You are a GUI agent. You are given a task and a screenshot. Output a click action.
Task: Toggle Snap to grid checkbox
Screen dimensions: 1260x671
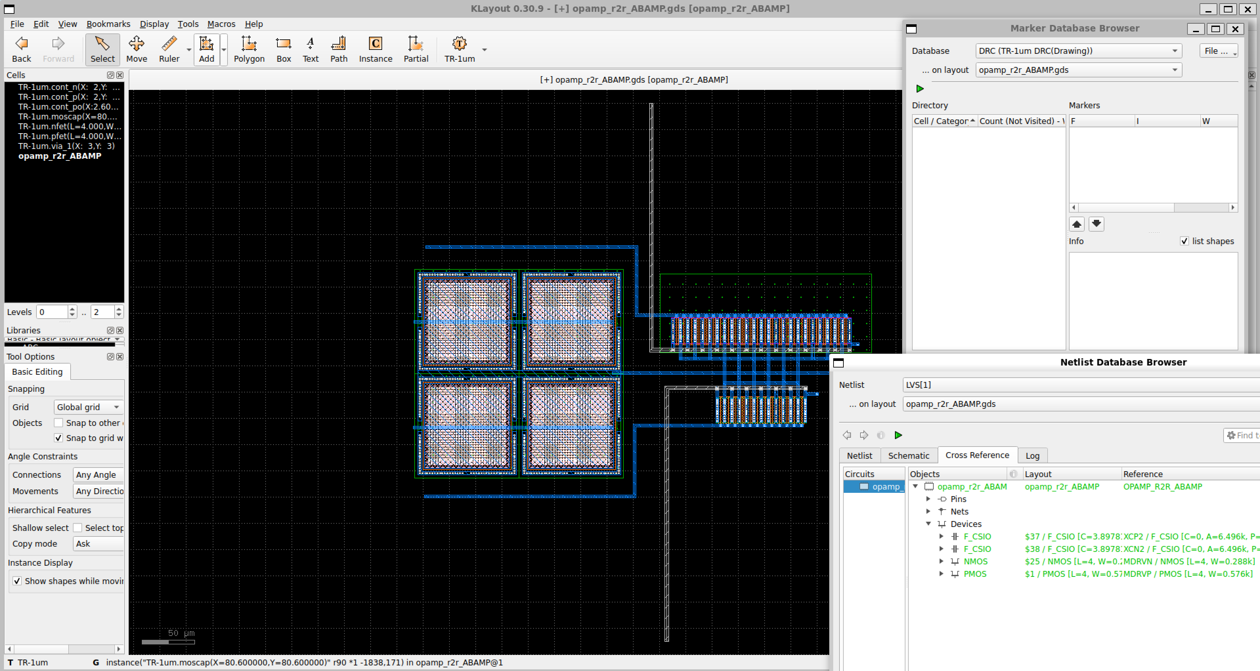point(59,438)
